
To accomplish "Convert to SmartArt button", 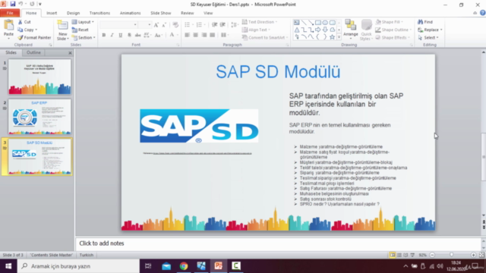I will 265,37.
